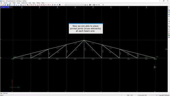Select the View X_1 tab
The width and height of the screenshot is (170, 96).
point(4,7)
